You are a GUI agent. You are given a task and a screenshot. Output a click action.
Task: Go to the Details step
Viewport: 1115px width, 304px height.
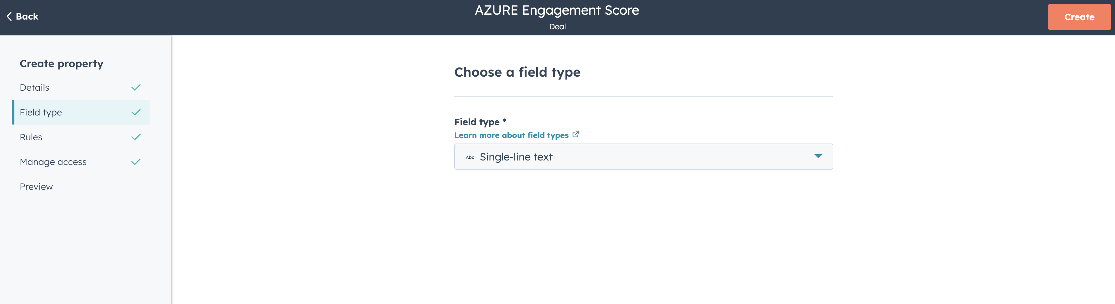click(x=35, y=88)
